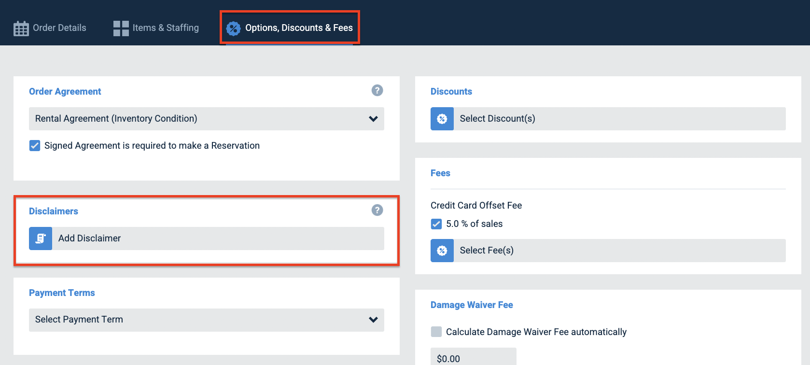
Task: Click the percent badge icon in Options tab
Action: pos(234,28)
